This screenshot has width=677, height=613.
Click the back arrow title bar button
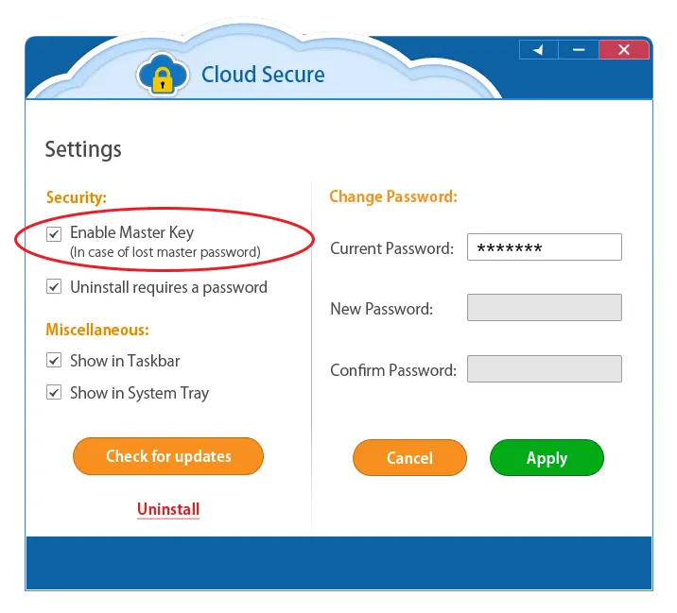tap(538, 50)
